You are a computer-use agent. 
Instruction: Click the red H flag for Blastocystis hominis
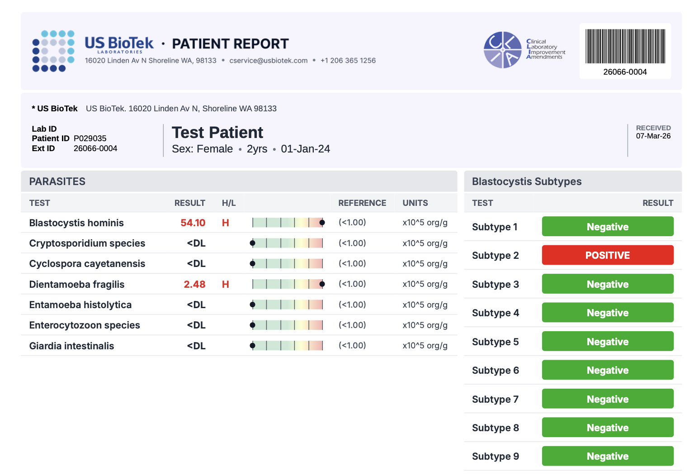(x=225, y=223)
